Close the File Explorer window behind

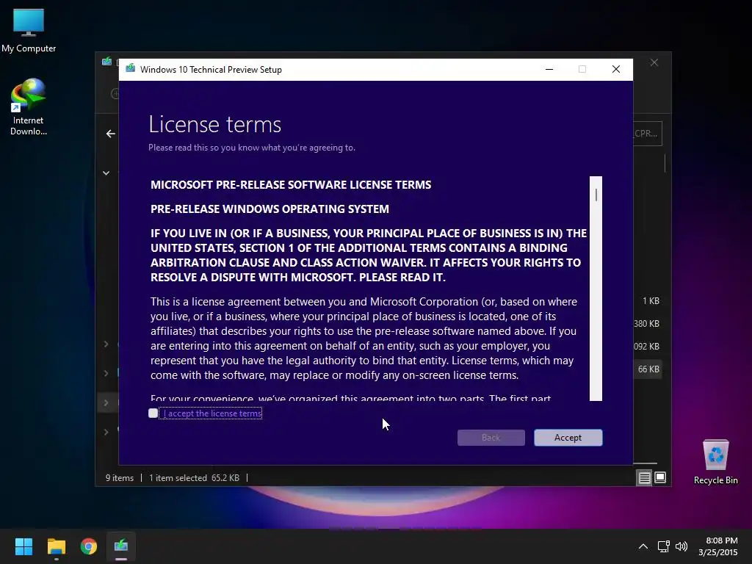pos(654,63)
